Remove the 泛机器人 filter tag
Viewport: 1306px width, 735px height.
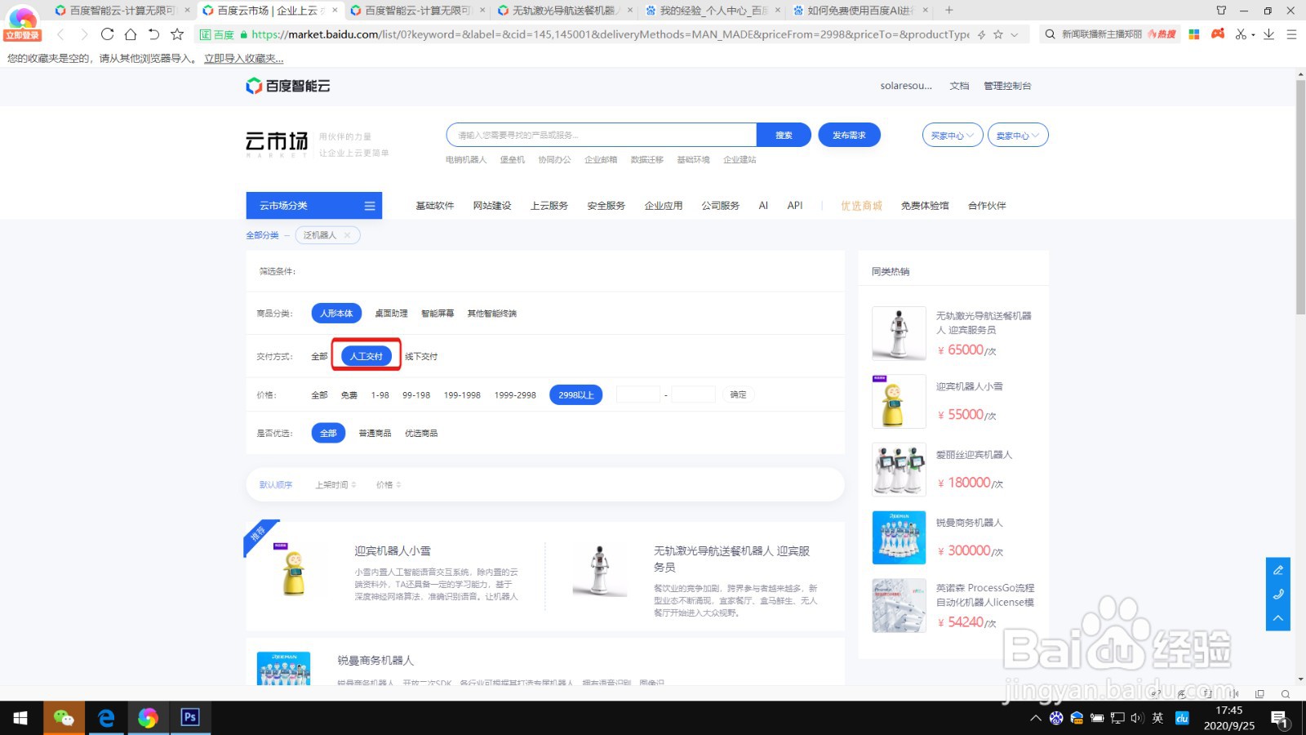tap(347, 235)
